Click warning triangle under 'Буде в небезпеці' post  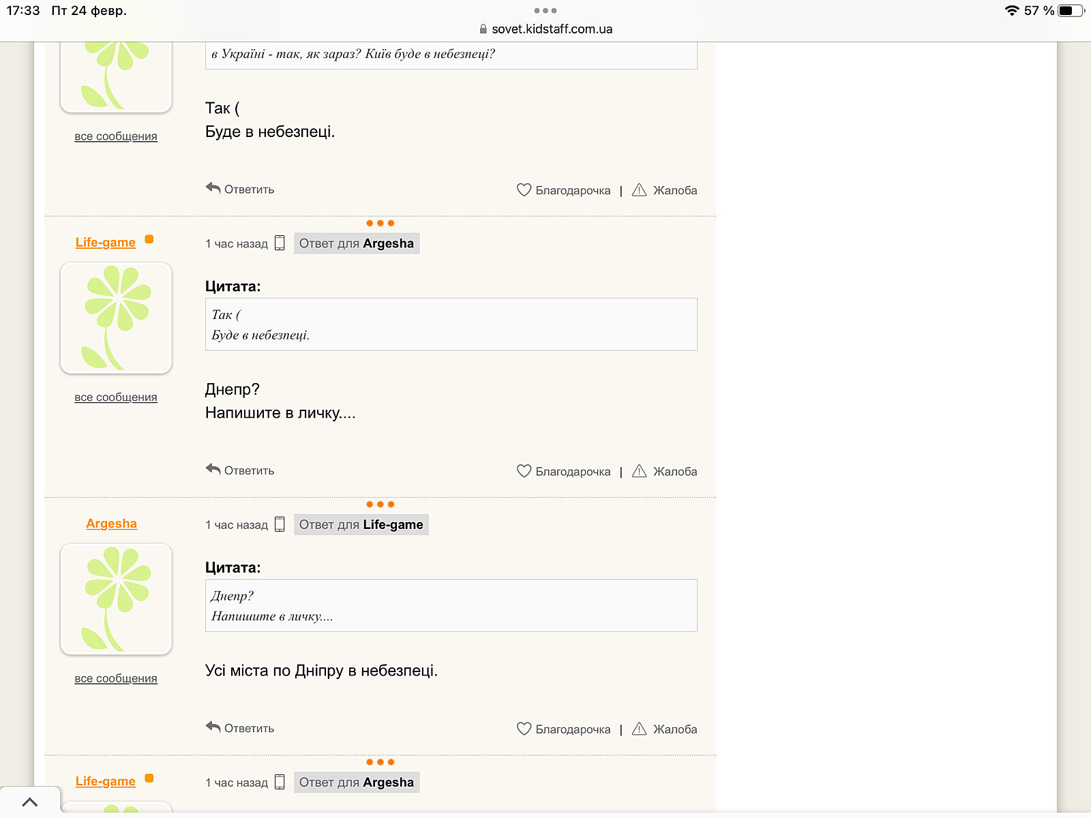click(x=639, y=190)
